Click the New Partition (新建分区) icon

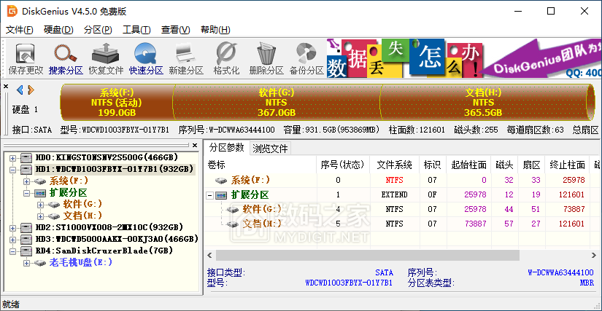186,54
